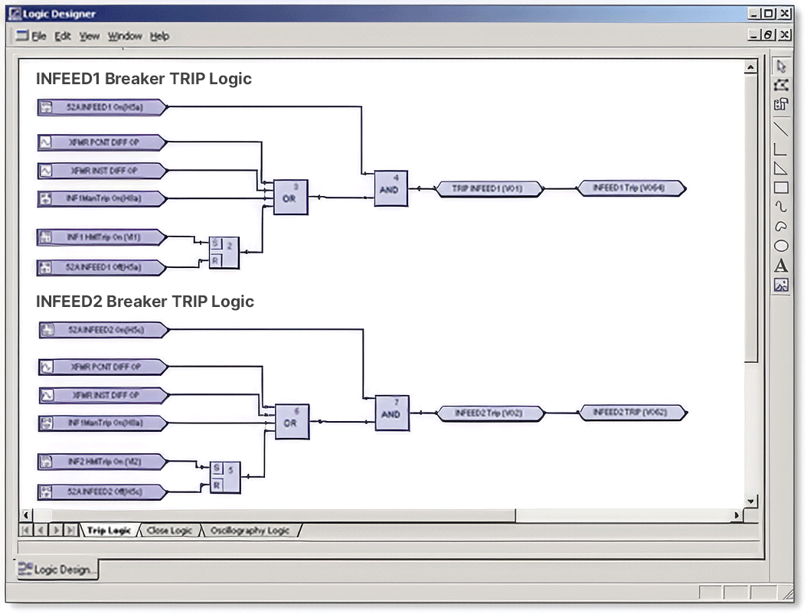Image resolution: width=807 pixels, height=614 pixels.
Task: Click icon on 52A INFEED1 On(H5a) input
Action: point(46,107)
